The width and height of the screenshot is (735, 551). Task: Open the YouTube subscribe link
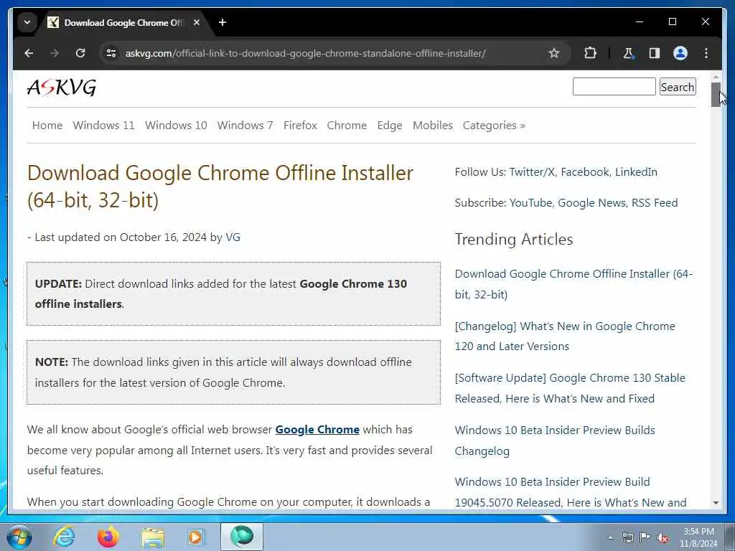pos(530,203)
